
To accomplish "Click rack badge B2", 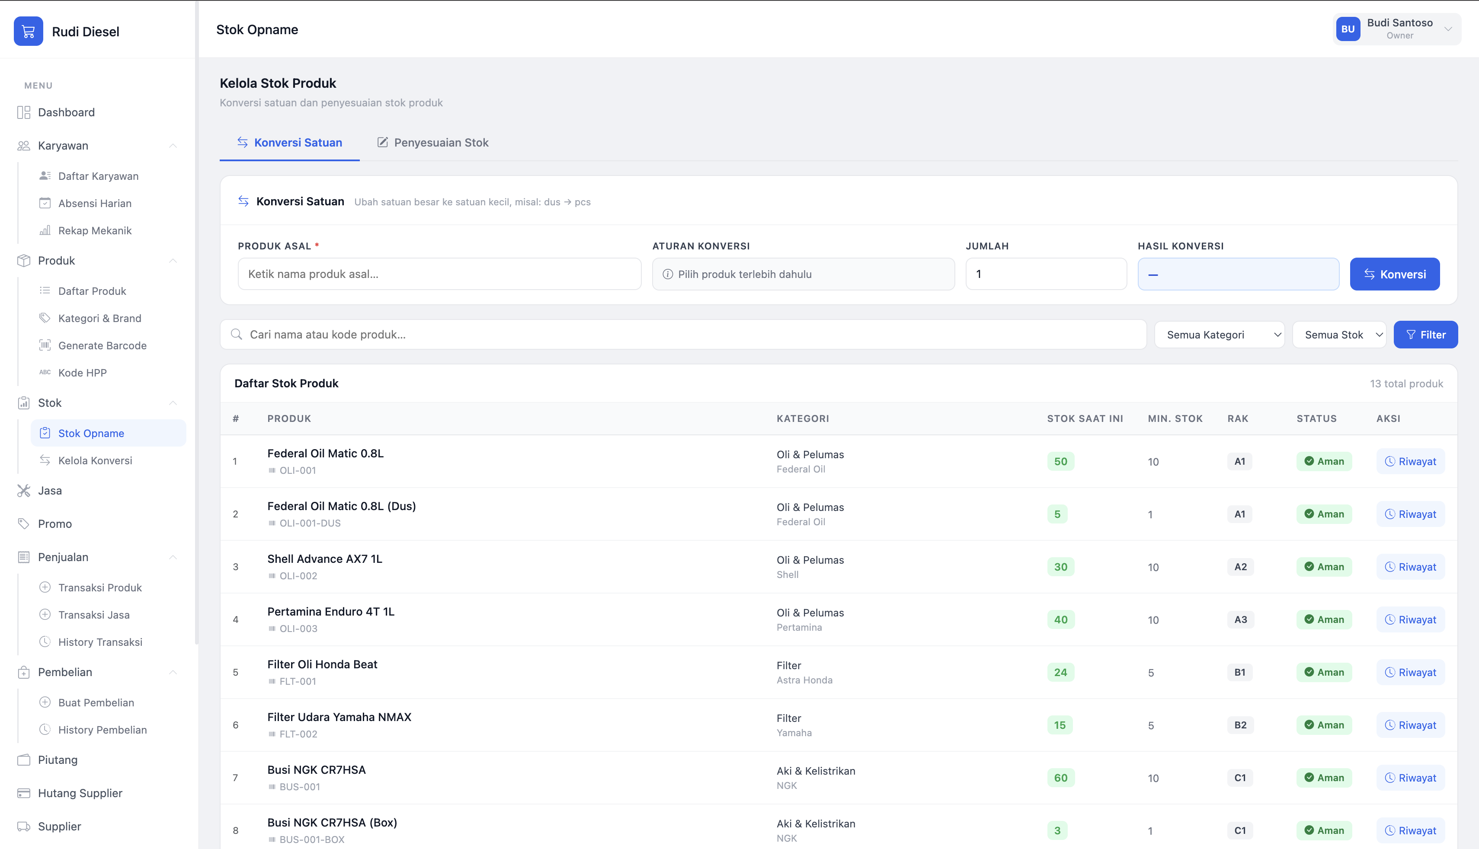I will click(x=1240, y=725).
